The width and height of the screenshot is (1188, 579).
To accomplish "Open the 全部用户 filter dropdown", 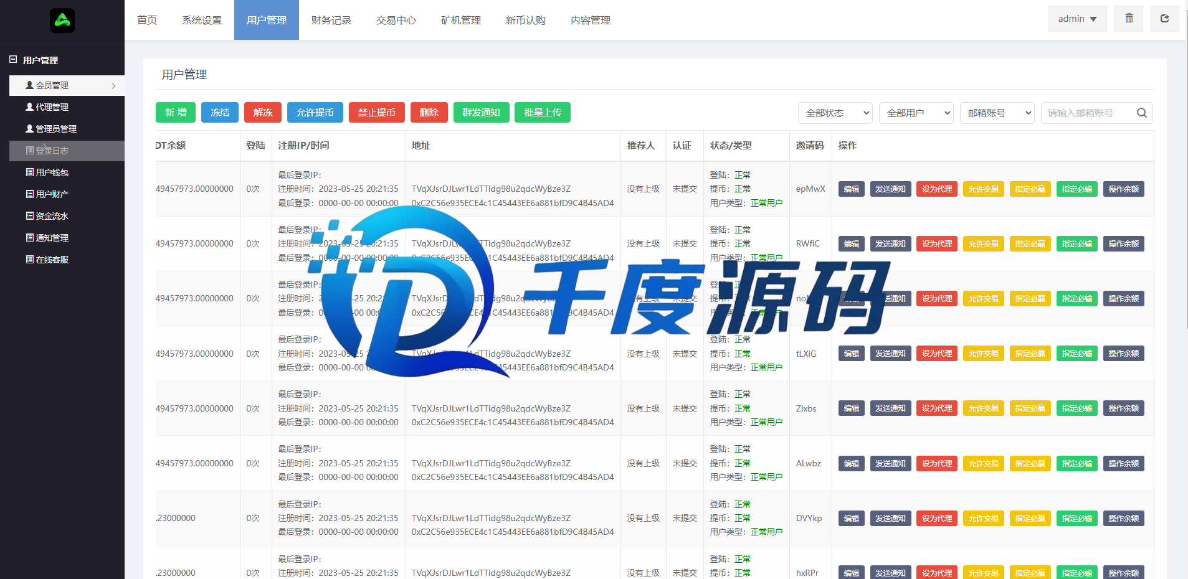I will (x=916, y=113).
